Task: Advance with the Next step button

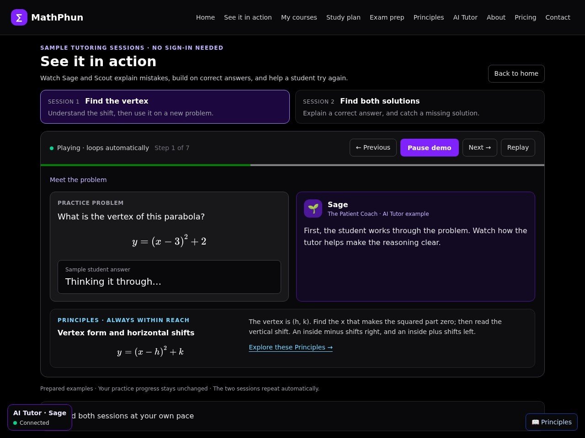Action: [x=480, y=147]
